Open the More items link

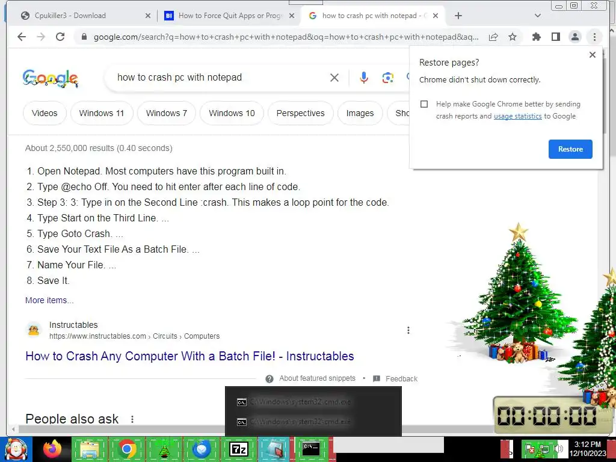click(x=49, y=300)
